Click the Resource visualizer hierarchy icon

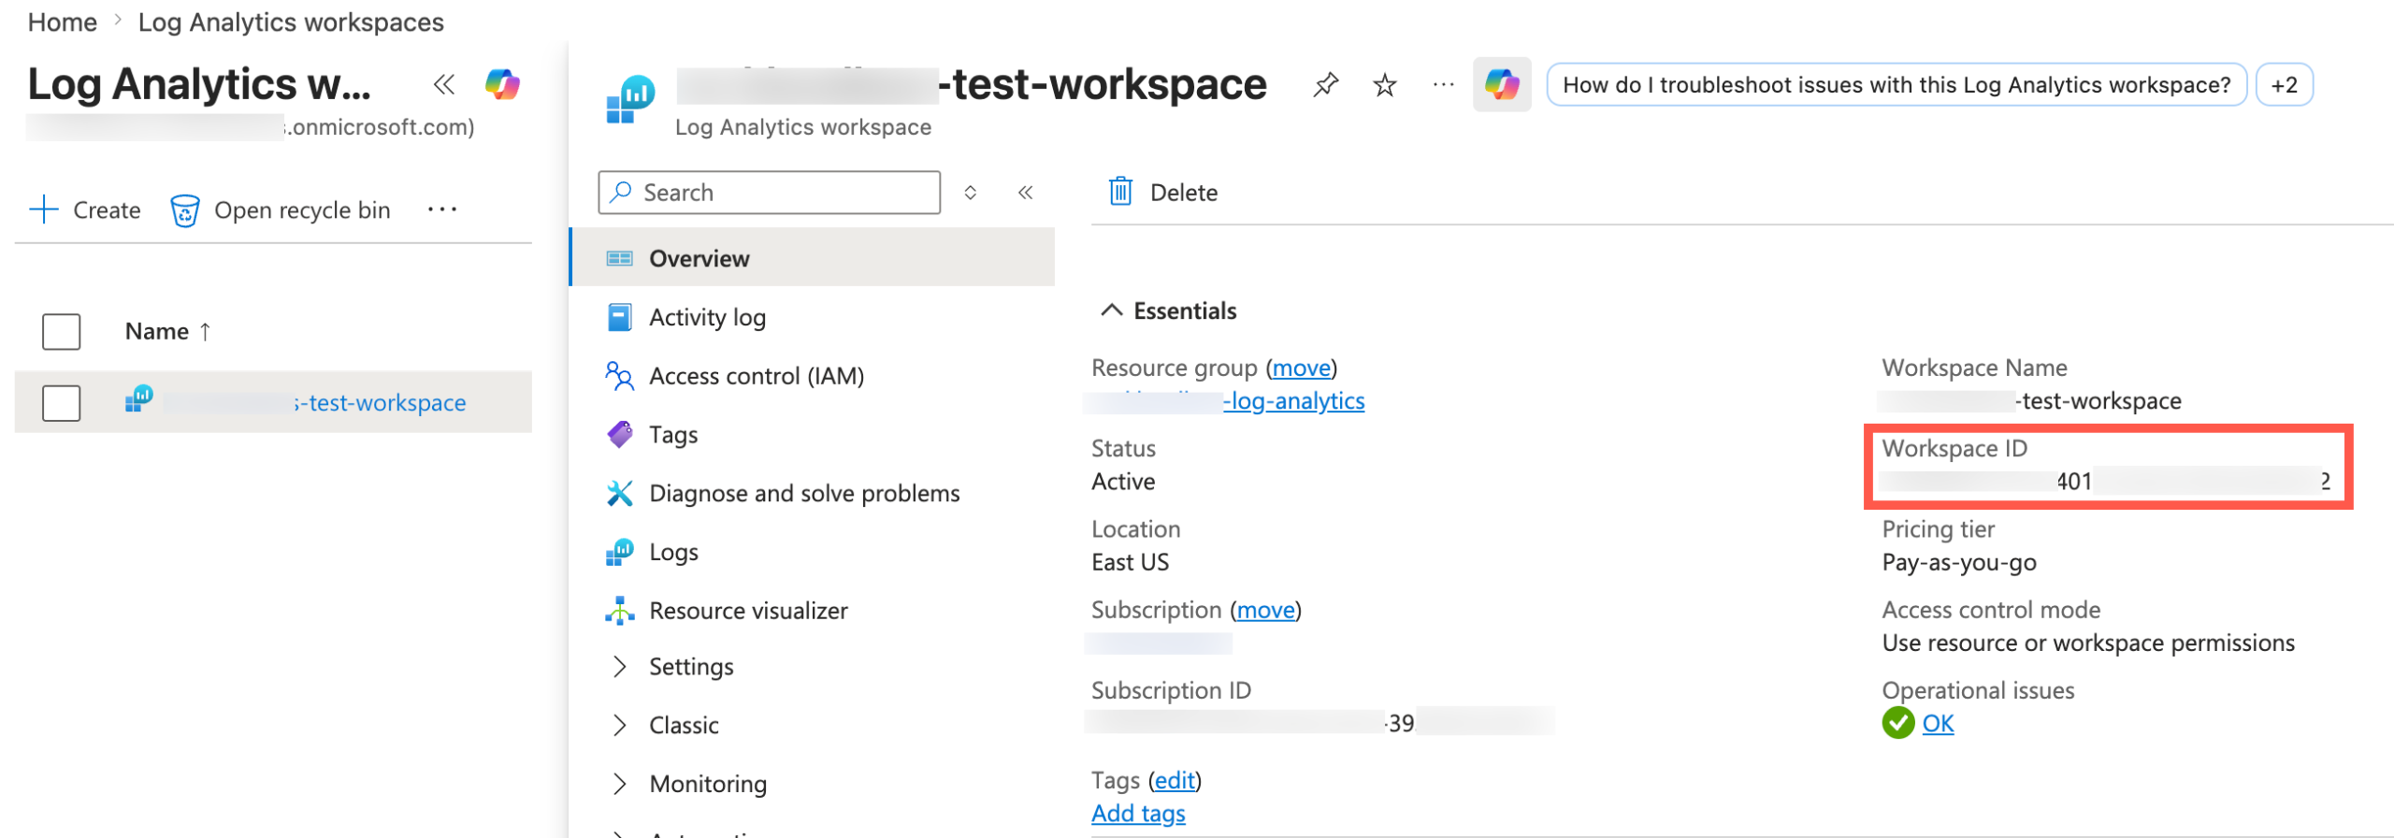[x=619, y=611]
